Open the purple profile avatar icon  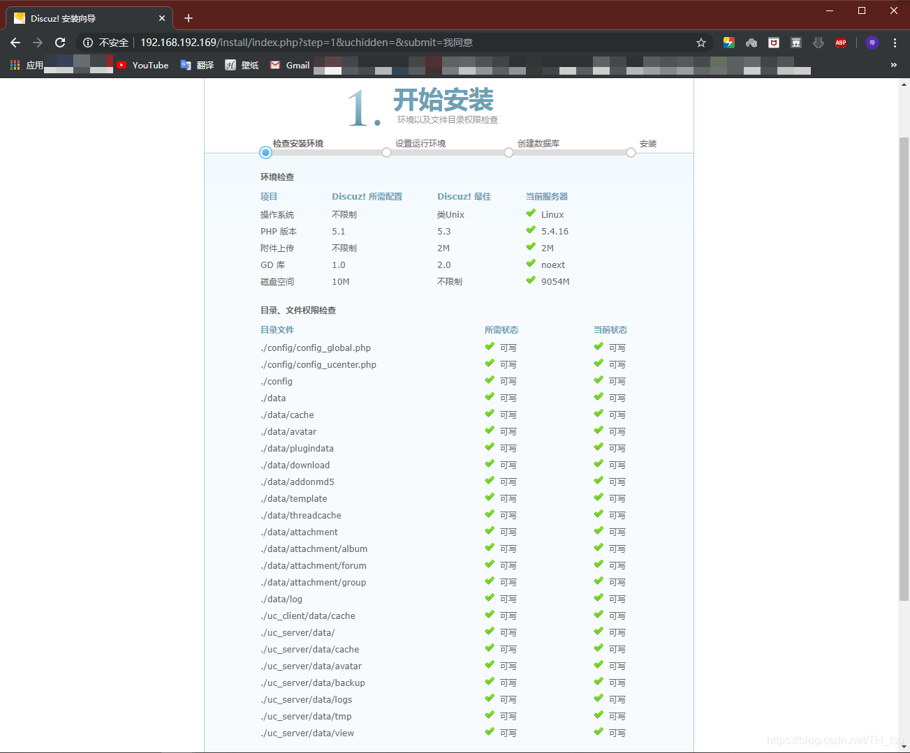tap(872, 43)
